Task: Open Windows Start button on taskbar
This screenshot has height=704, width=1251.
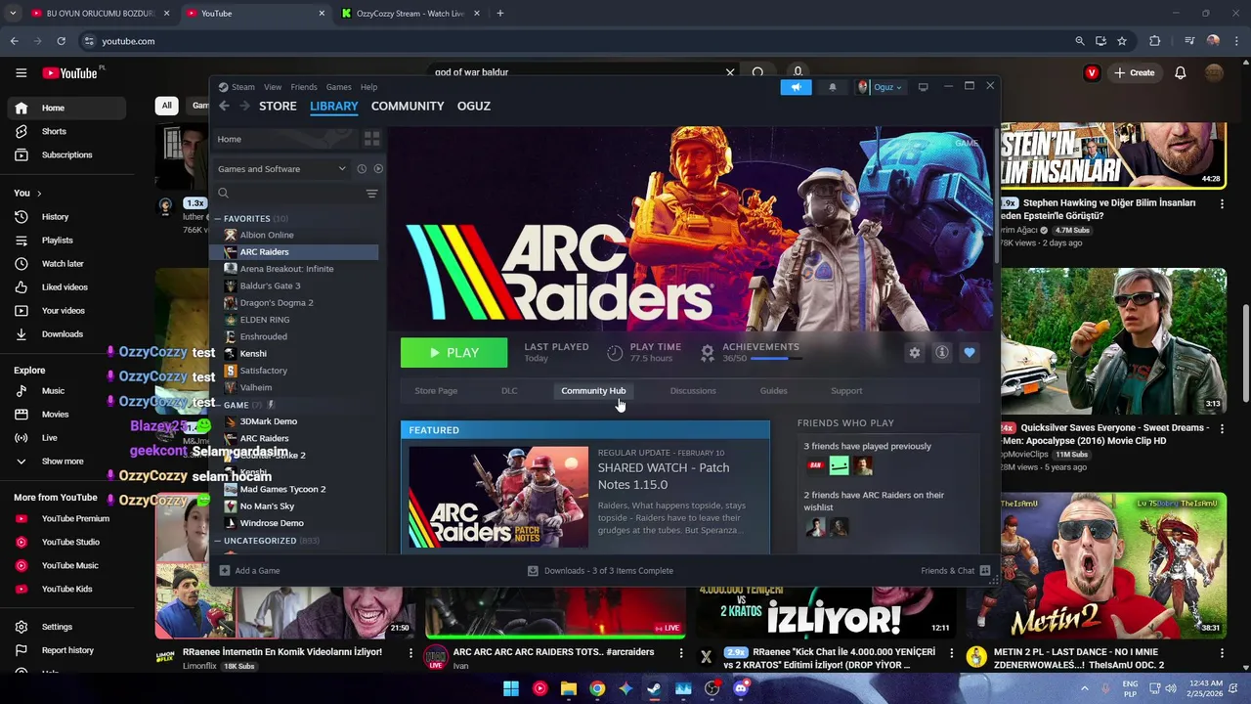Action: [511, 688]
